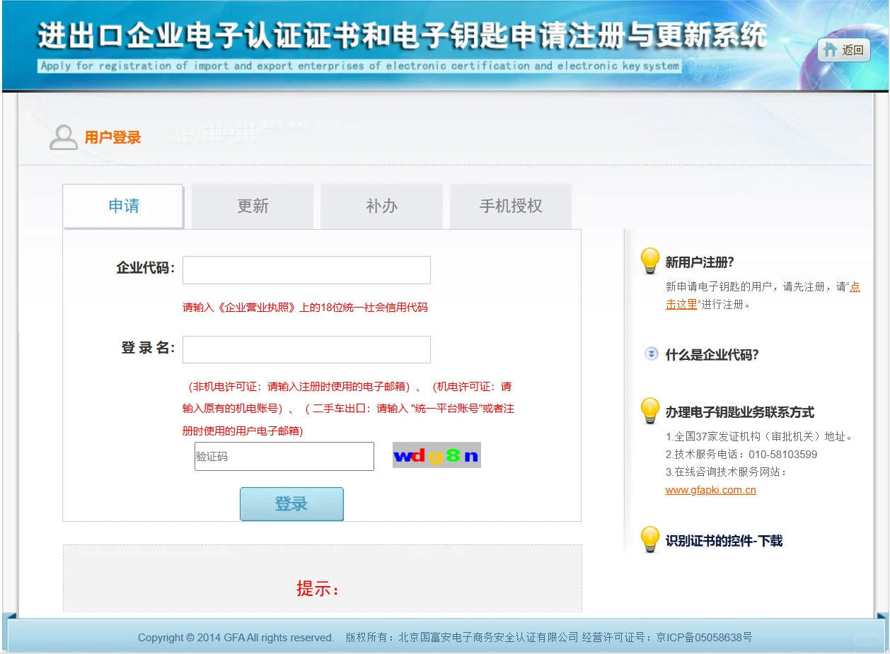This screenshot has height=654, width=890.
Task: Switch to the 更新 tab
Action: [x=252, y=206]
